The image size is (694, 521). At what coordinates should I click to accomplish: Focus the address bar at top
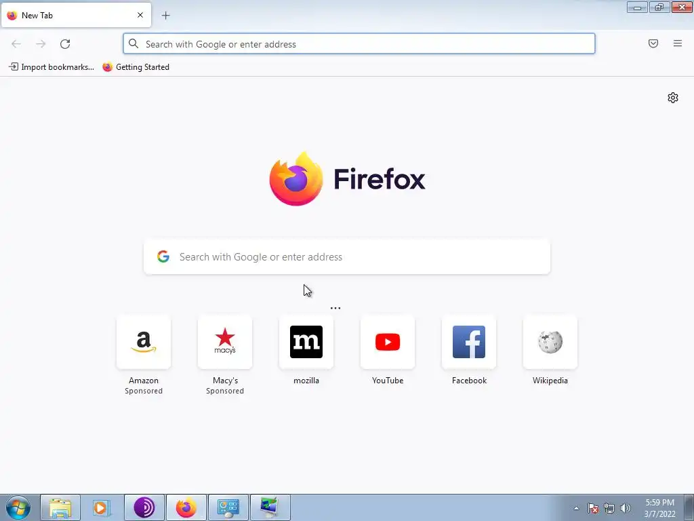[359, 44]
